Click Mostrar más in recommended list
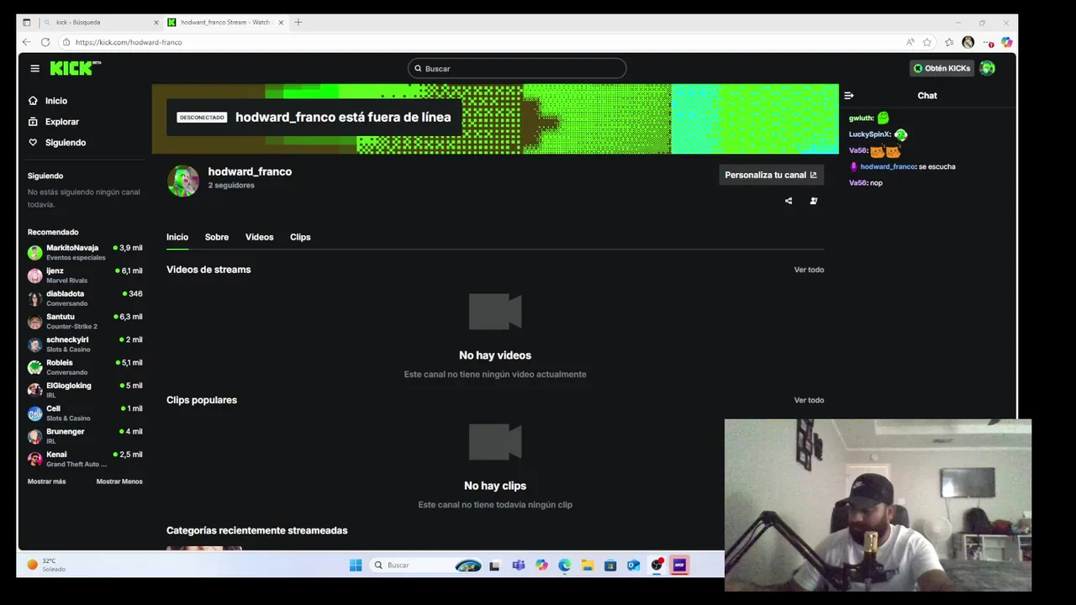 click(x=46, y=481)
